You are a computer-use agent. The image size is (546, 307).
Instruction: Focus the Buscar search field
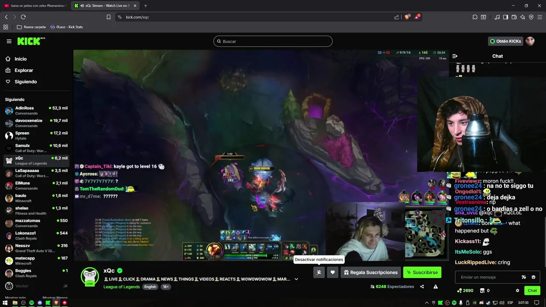click(273, 41)
